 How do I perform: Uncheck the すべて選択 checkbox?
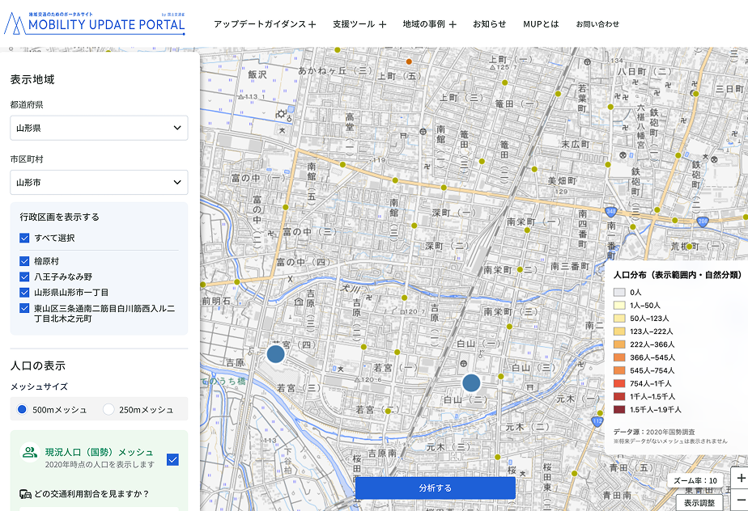pyautogui.click(x=24, y=239)
